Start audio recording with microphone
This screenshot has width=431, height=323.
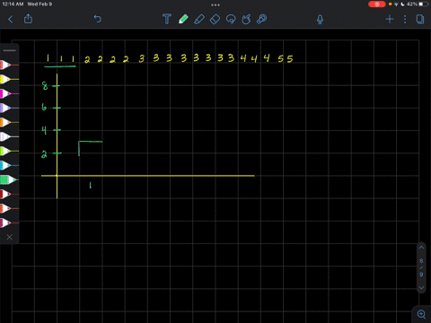[320, 20]
